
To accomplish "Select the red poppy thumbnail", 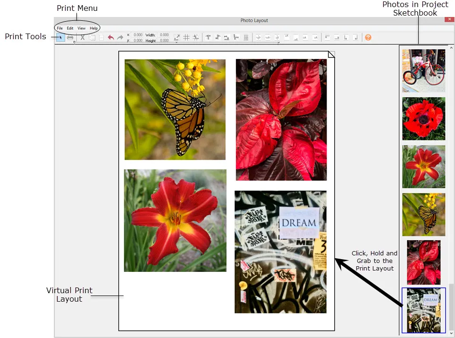I will point(424,118).
